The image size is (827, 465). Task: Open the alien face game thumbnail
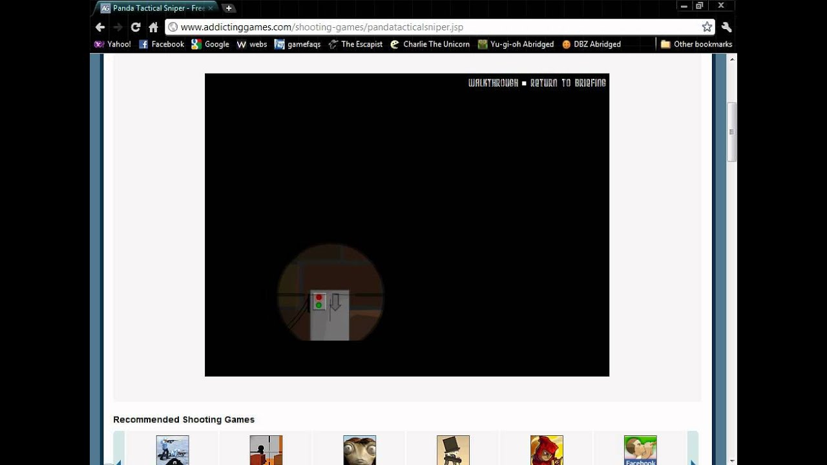(360, 450)
